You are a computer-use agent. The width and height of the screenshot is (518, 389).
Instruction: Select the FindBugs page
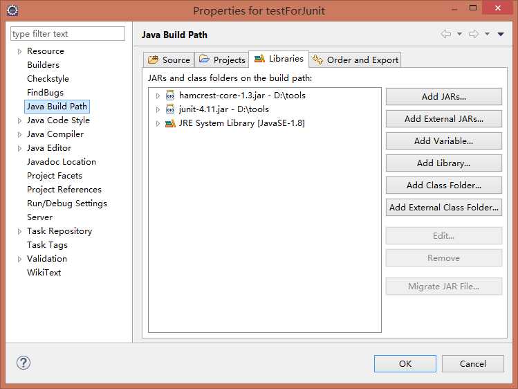45,93
